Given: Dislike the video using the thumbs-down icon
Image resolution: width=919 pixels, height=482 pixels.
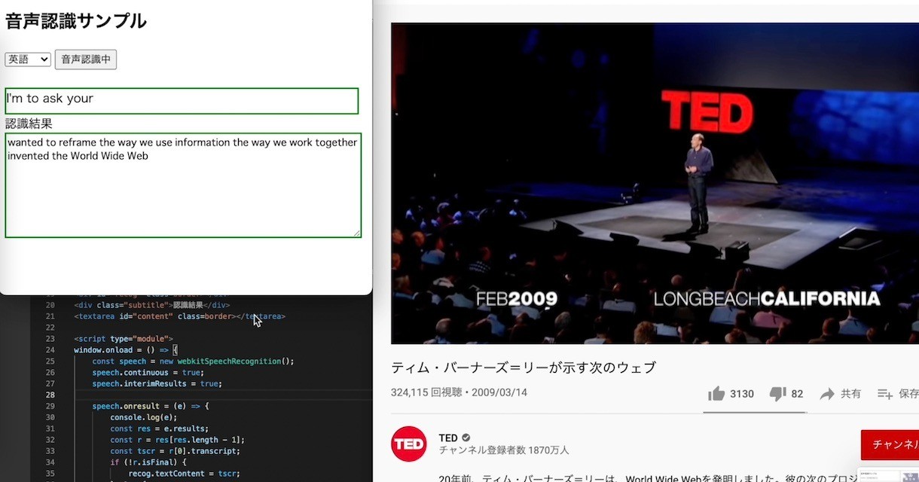Looking at the screenshot, I should [x=779, y=393].
